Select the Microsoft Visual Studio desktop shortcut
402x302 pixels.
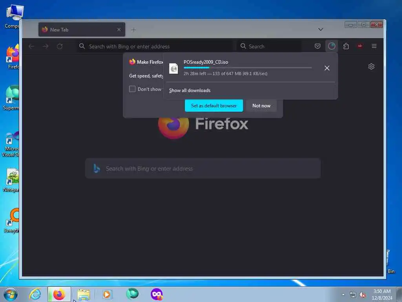tap(10, 144)
